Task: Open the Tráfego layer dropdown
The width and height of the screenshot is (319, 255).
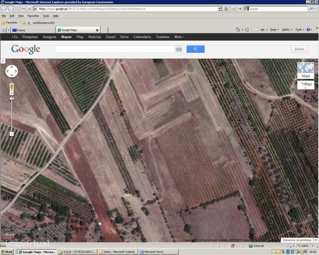Action: [x=306, y=85]
